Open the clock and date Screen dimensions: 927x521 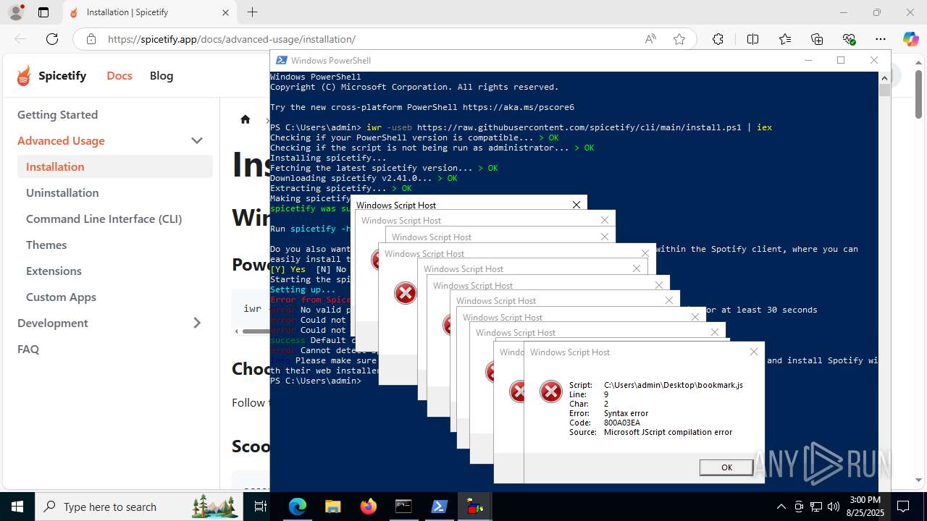[x=865, y=507]
